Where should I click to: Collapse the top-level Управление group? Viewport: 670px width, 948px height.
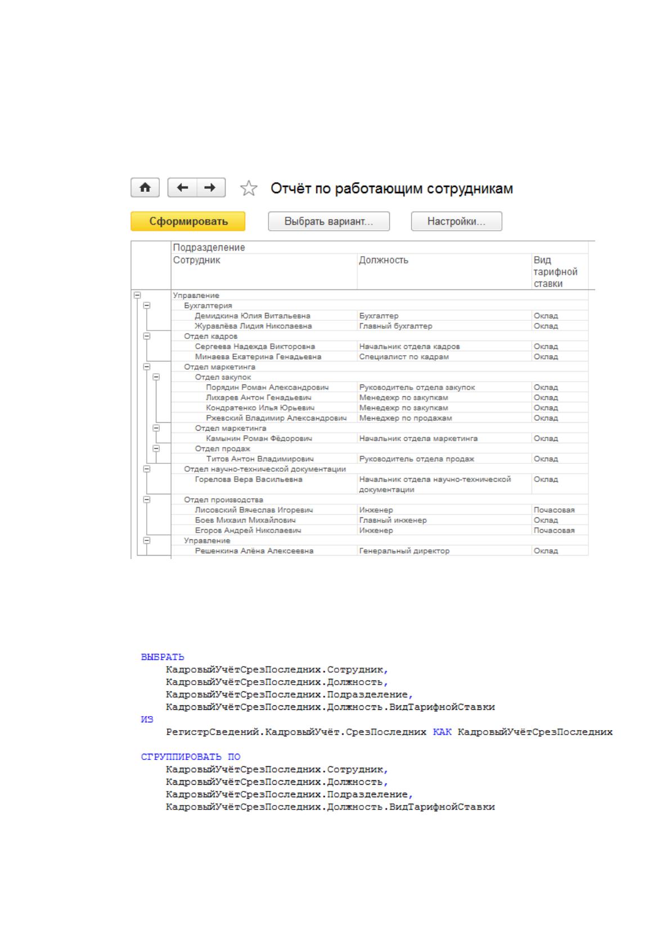click(136, 295)
